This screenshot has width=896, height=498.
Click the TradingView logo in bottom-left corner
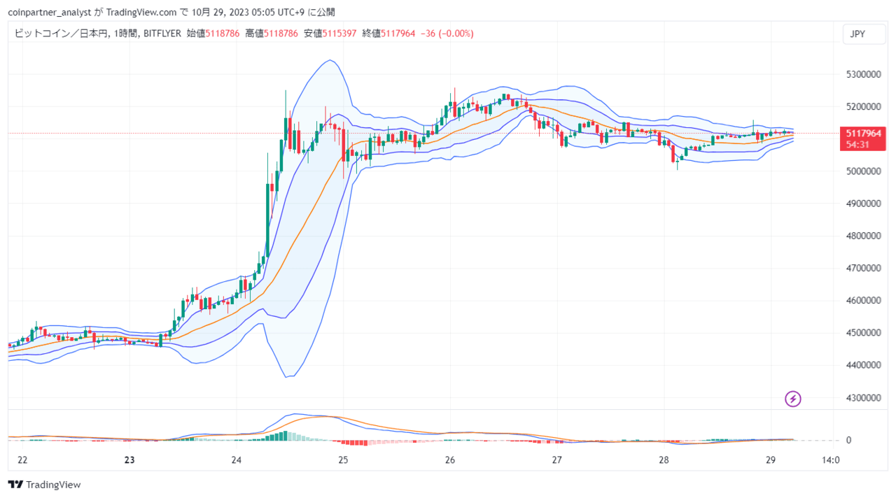44,484
